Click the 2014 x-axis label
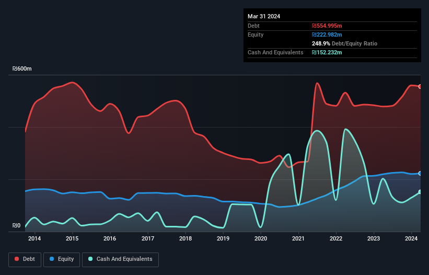 34,238
